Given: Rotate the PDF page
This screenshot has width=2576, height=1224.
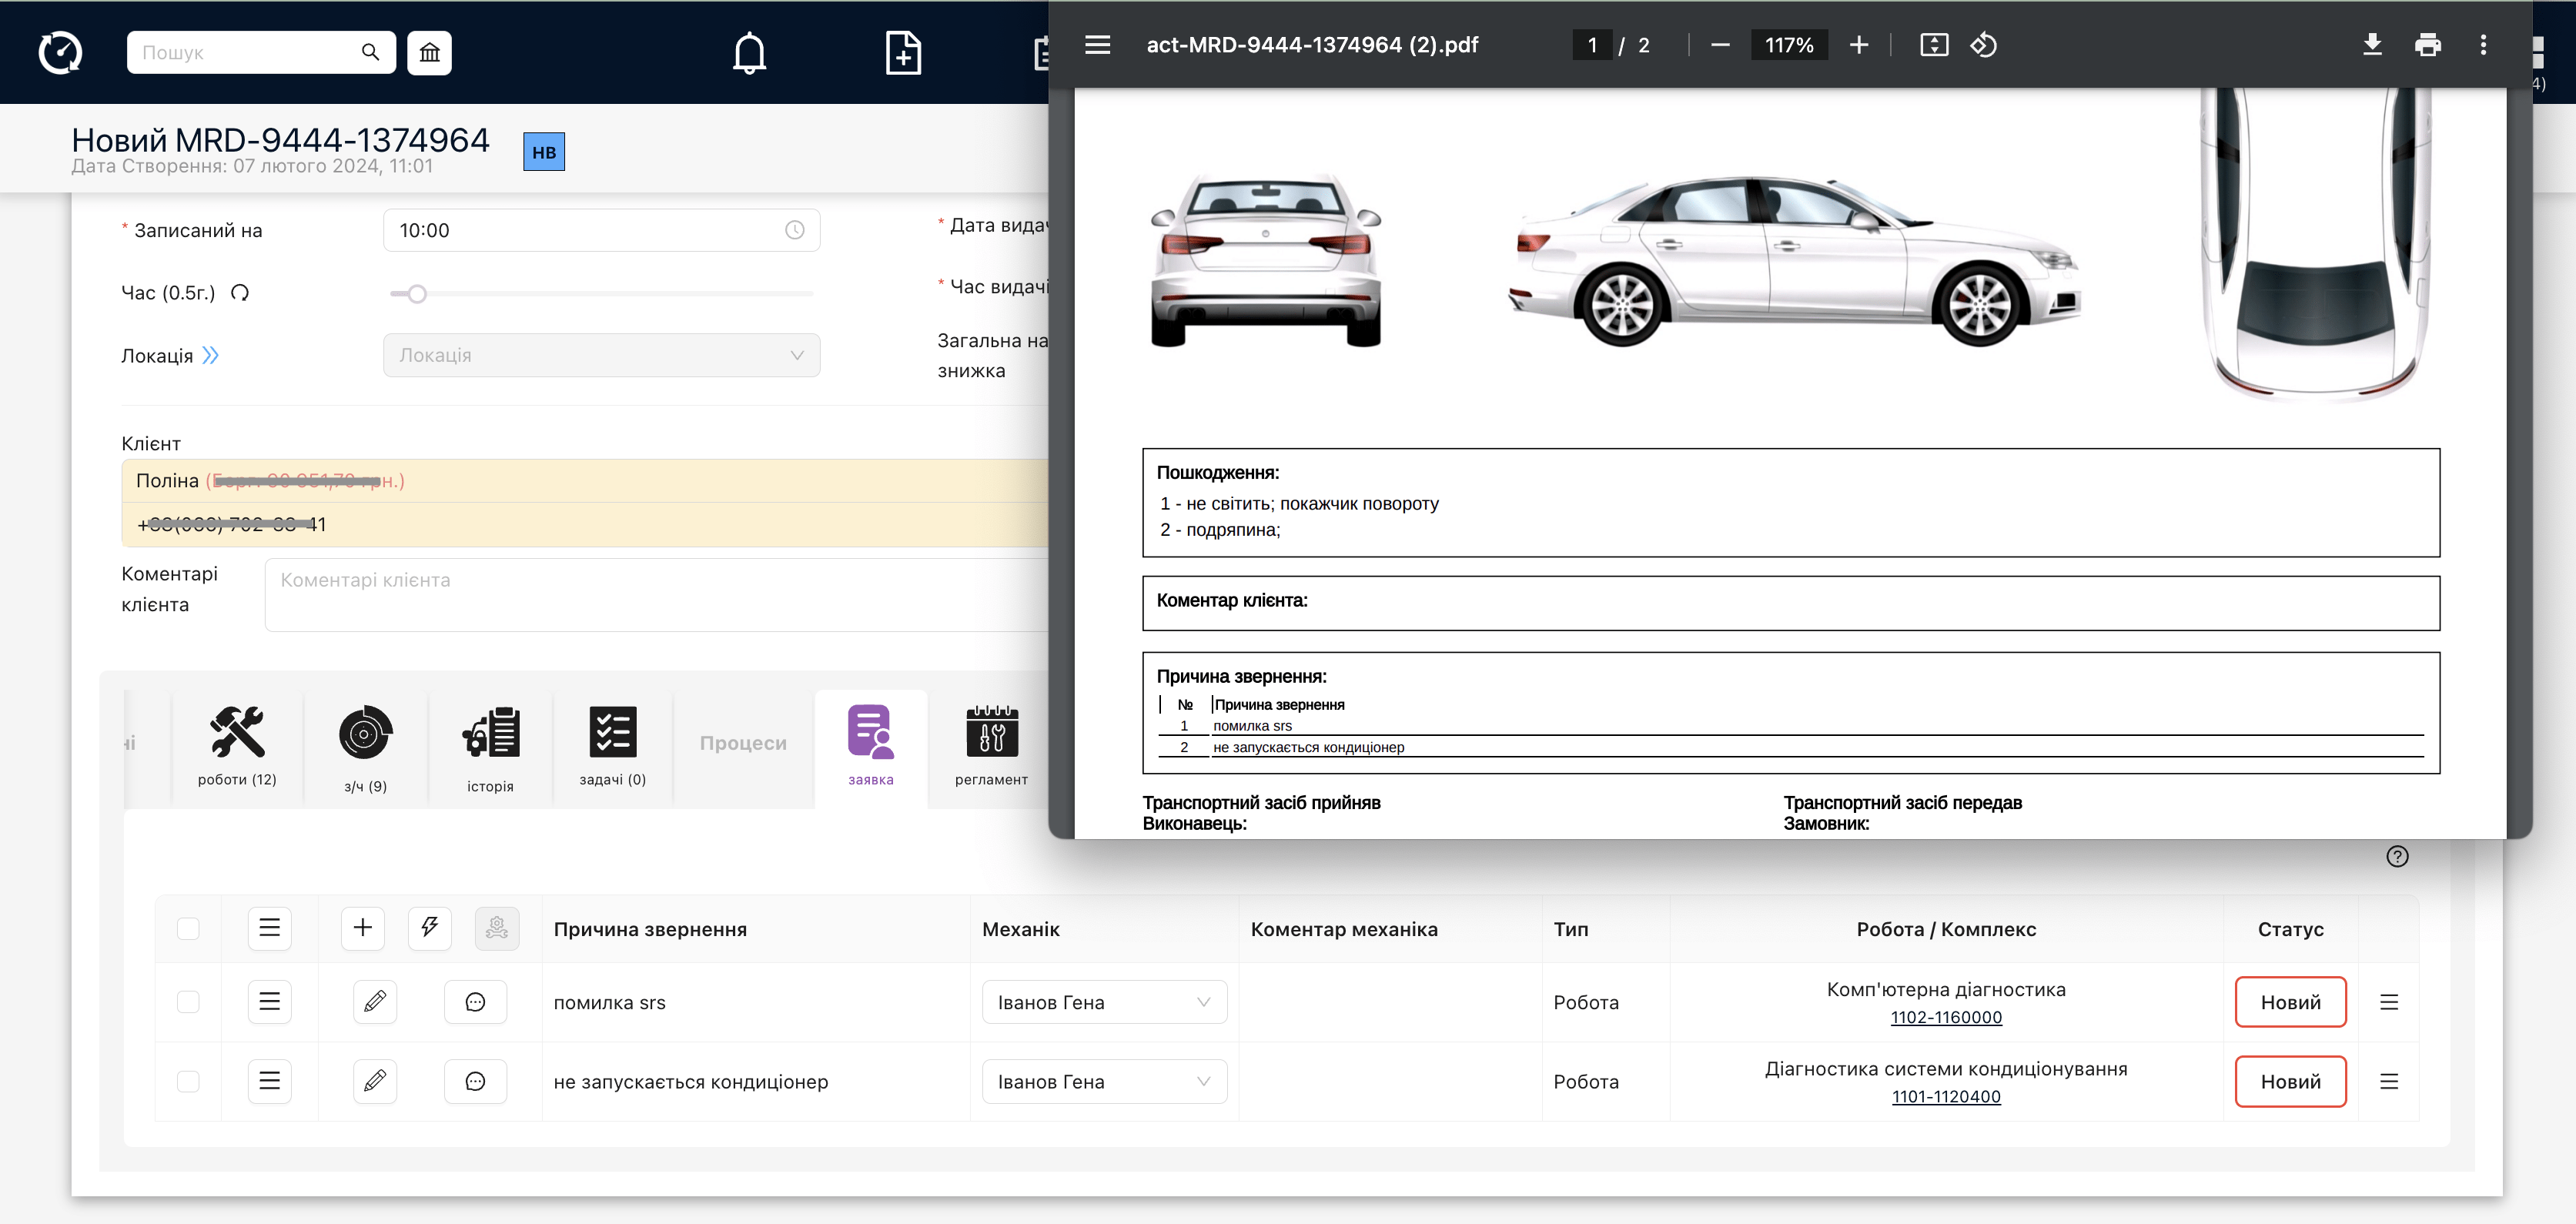Looking at the screenshot, I should 1983,45.
